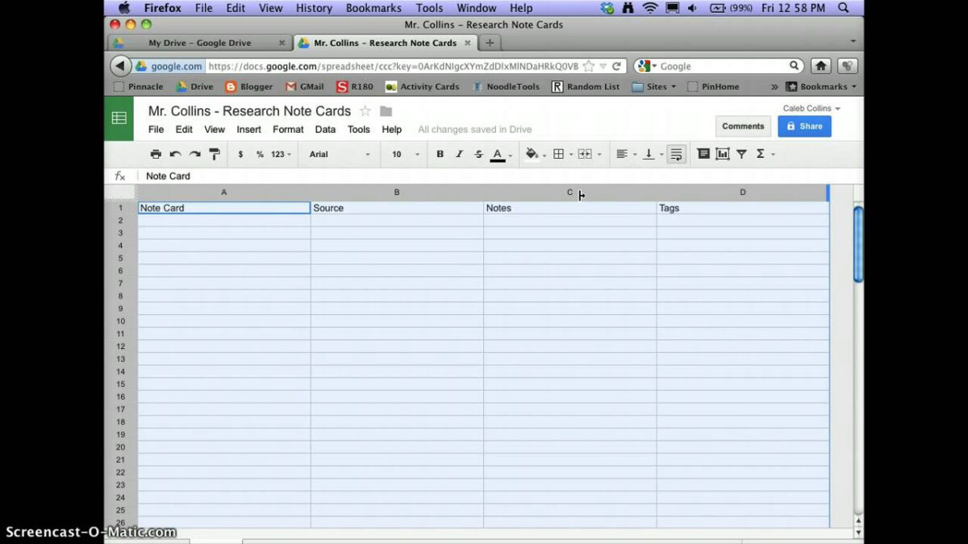Viewport: 968px width, 544px height.
Task: Open the fill color bucket tool
Action: [532, 154]
